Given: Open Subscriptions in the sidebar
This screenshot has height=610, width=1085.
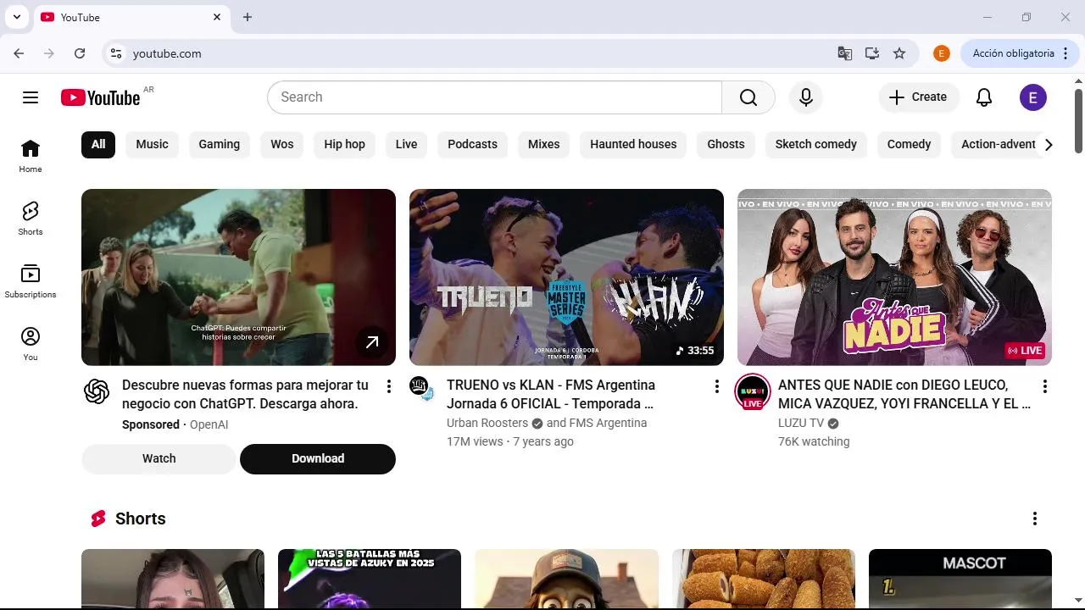Looking at the screenshot, I should (31, 281).
